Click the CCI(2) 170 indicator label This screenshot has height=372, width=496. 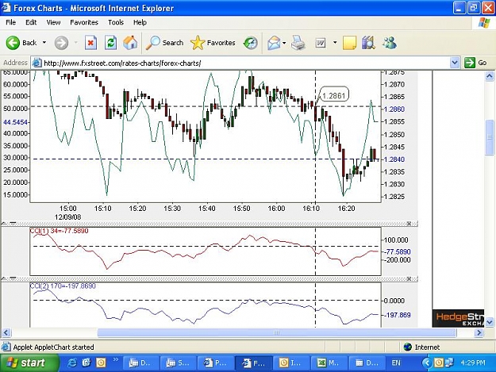pos(63,286)
